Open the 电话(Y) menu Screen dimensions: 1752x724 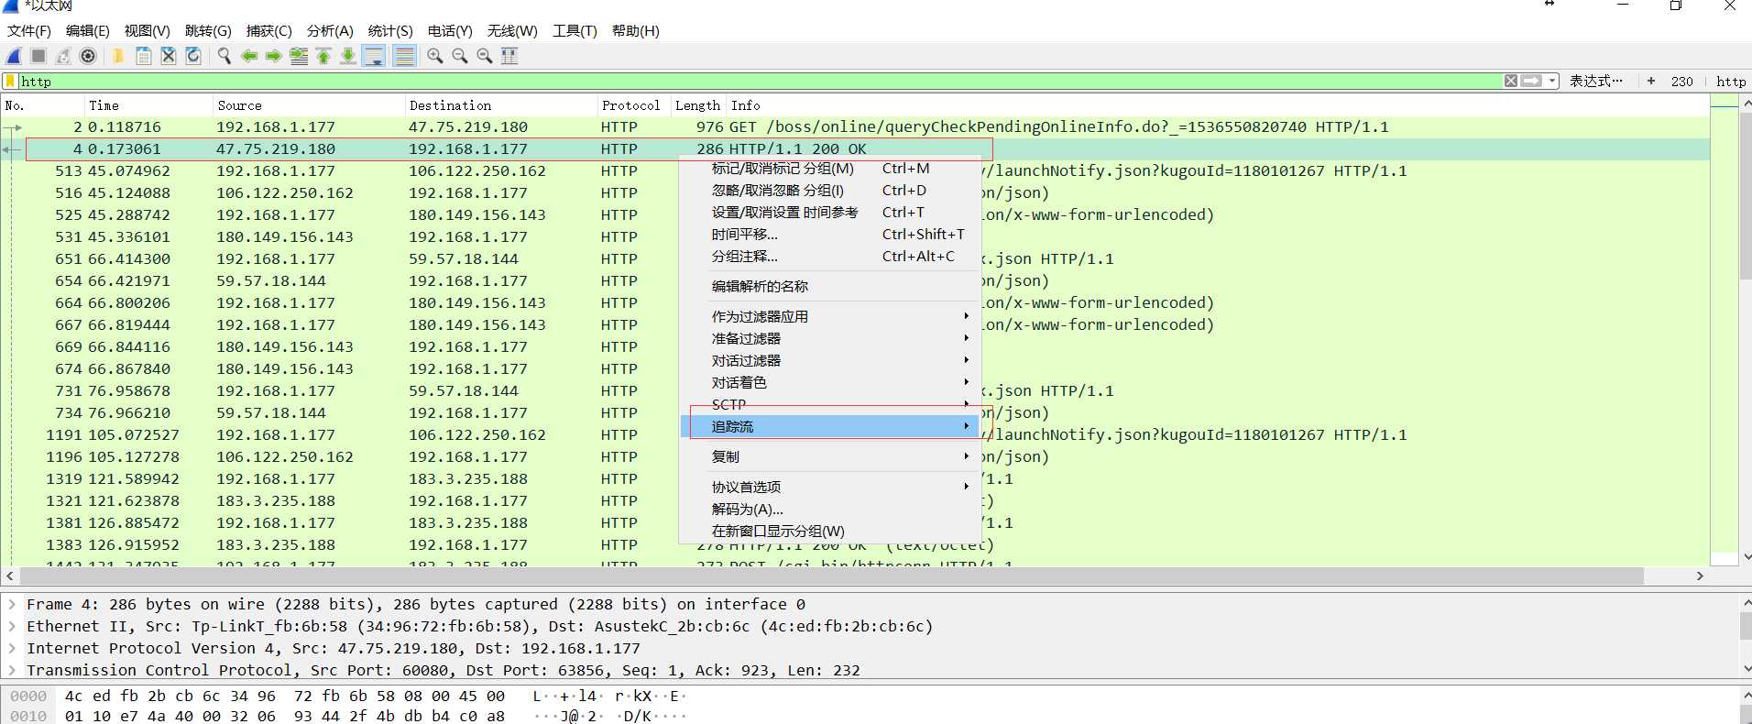[450, 30]
